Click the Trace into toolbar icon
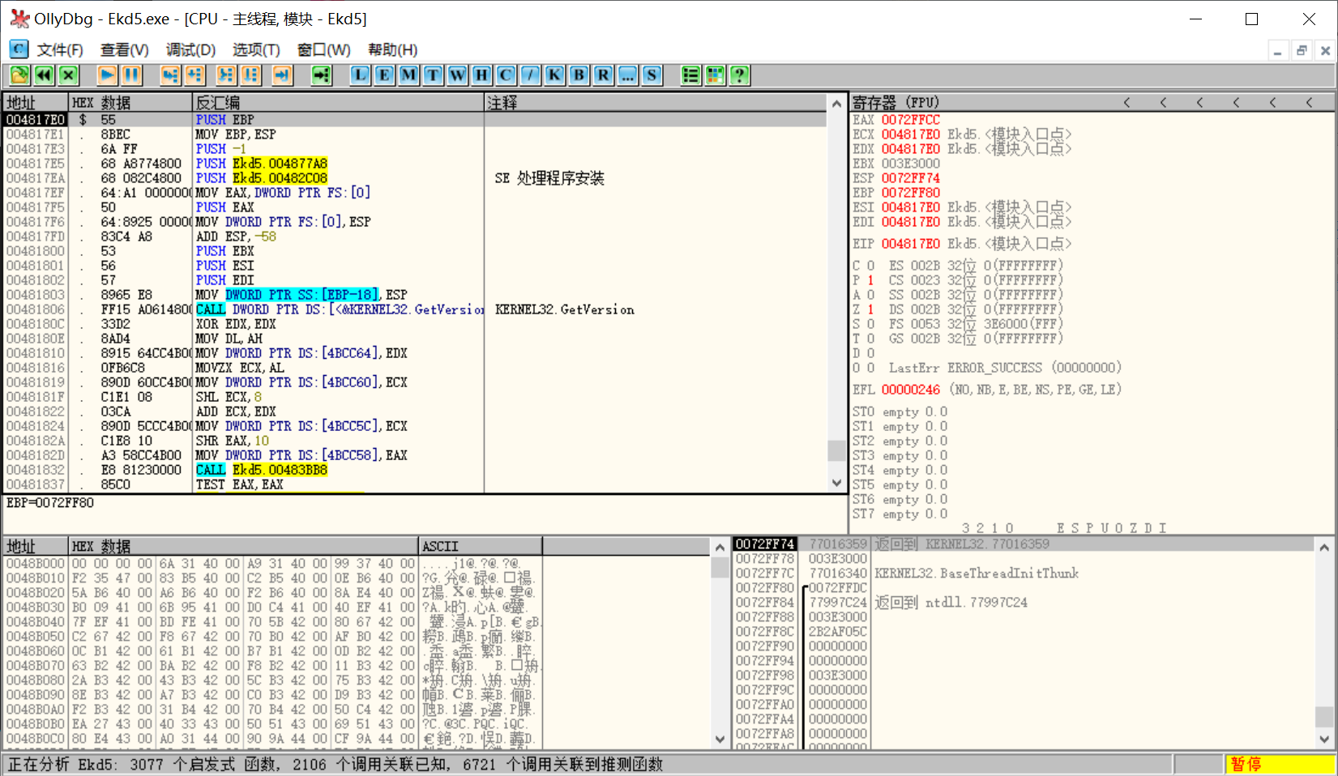The image size is (1338, 776). [226, 75]
